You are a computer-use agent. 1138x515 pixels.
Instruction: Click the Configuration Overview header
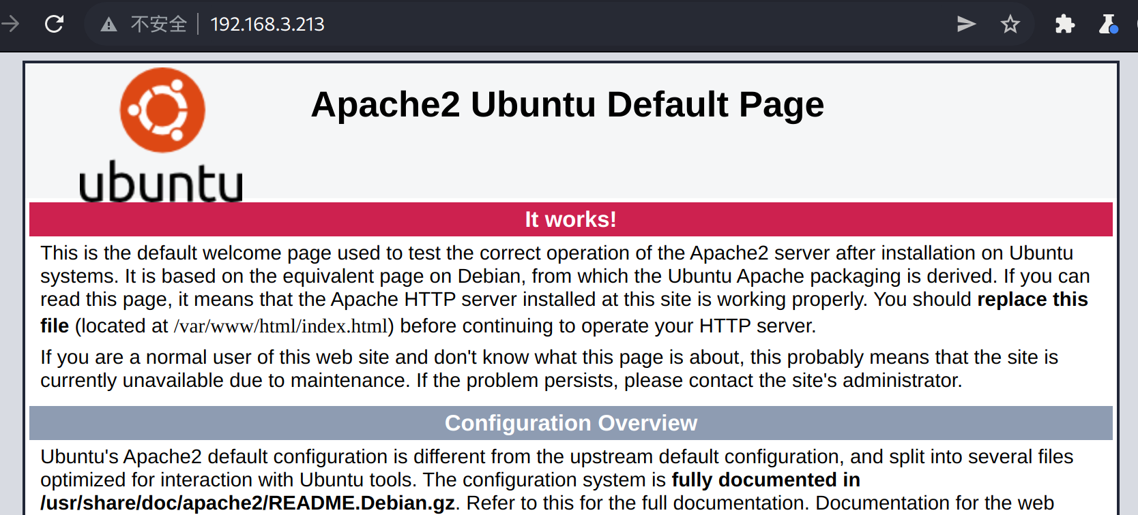(x=570, y=423)
